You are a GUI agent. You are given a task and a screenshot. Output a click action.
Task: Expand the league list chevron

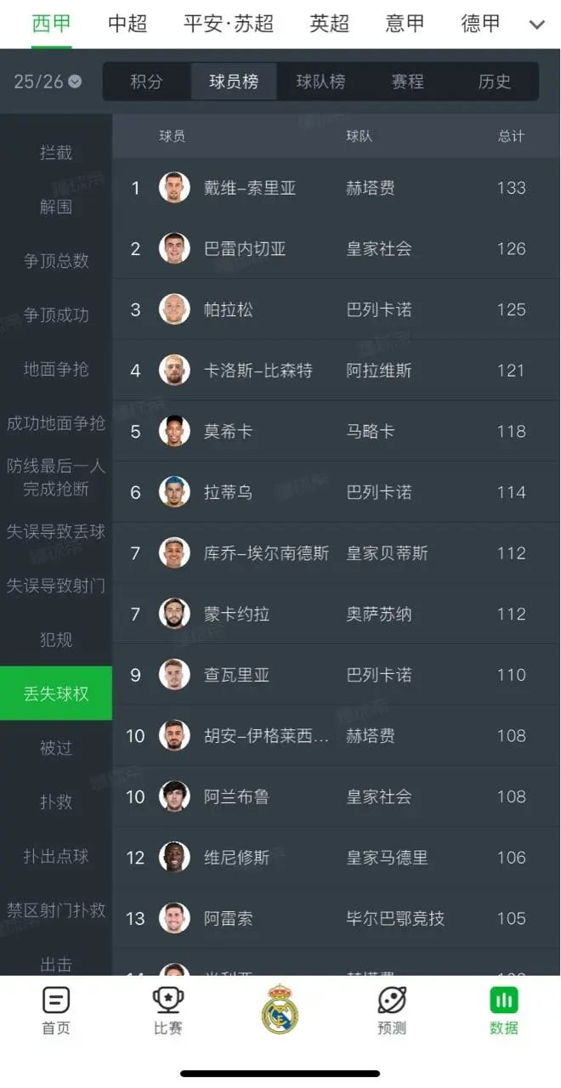537,25
